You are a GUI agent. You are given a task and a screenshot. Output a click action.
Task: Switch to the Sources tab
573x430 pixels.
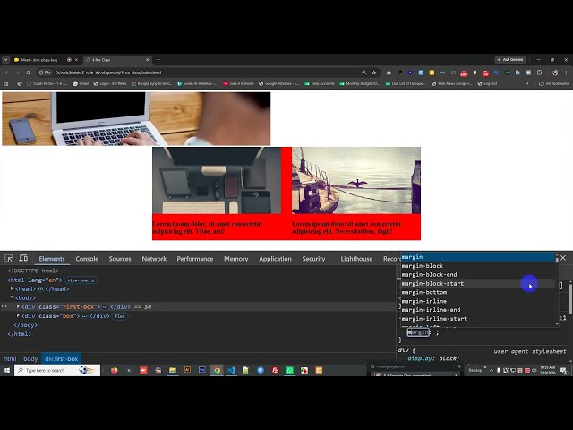120,259
